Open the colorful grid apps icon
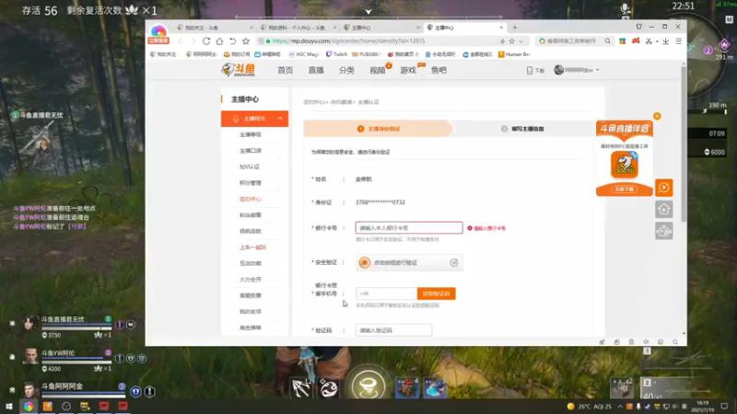Screen dimensions: 737x414 pos(623,41)
